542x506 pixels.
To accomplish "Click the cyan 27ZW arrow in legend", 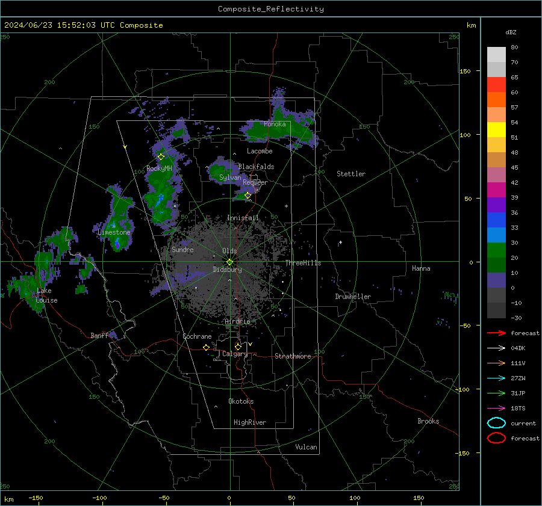I will [x=496, y=378].
